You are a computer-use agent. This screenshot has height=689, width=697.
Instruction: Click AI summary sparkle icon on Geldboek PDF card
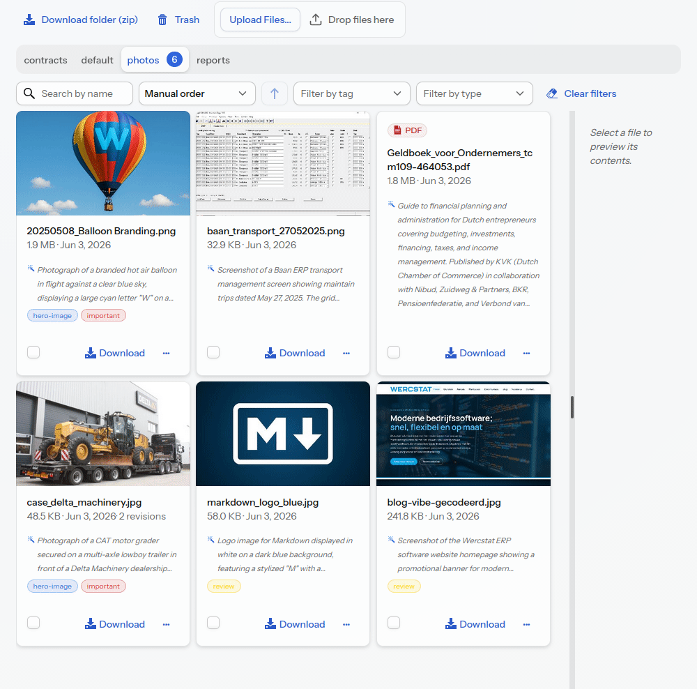pyautogui.click(x=391, y=204)
